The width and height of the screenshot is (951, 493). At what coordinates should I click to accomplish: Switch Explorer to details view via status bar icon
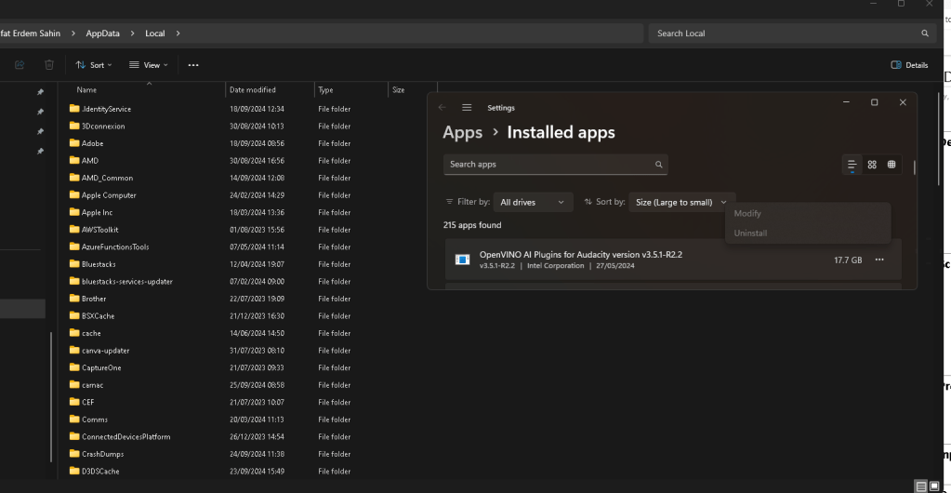point(921,486)
